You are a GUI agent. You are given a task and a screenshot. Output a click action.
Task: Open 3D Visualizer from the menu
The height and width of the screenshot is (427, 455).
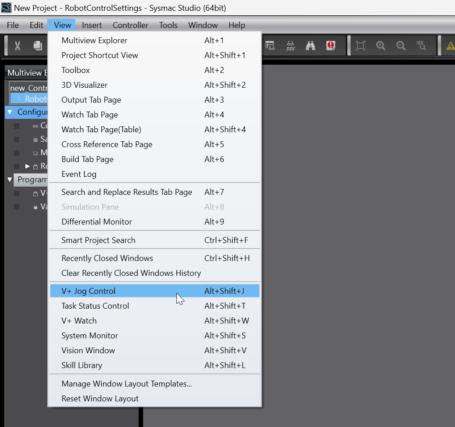click(x=155, y=85)
